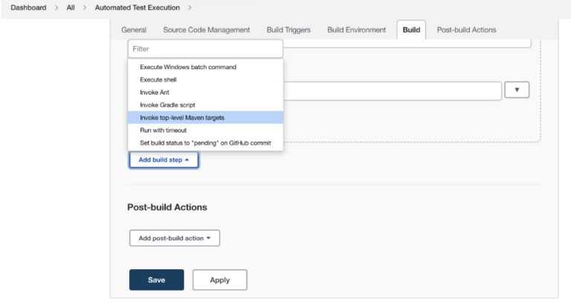Open the General configuration tab

(134, 30)
